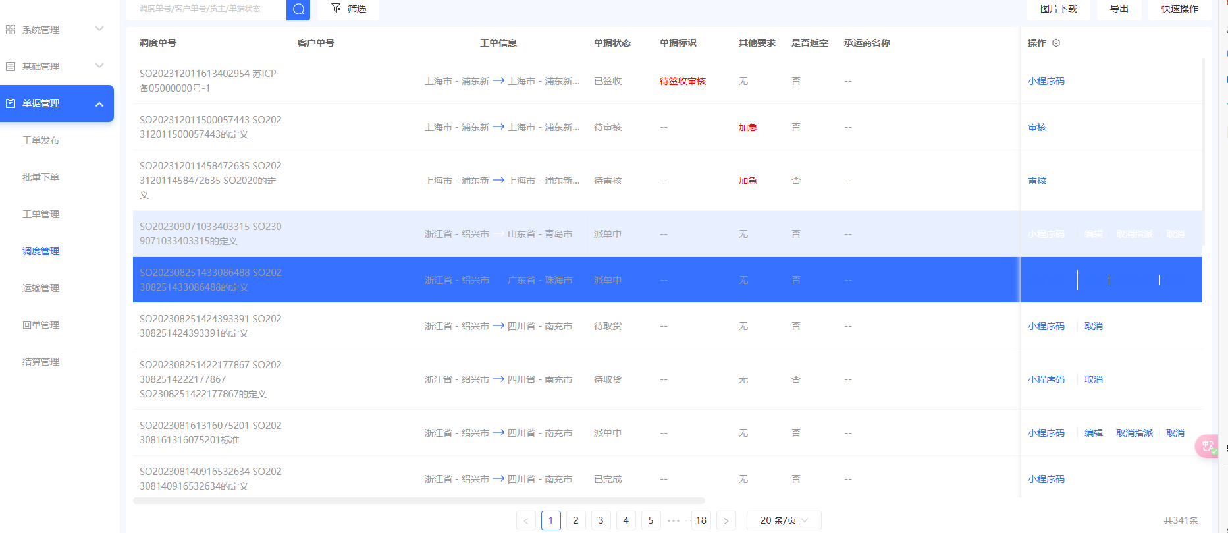Click the blue search magnifier button
Viewport: 1228px width, 533px height.
[x=298, y=9]
